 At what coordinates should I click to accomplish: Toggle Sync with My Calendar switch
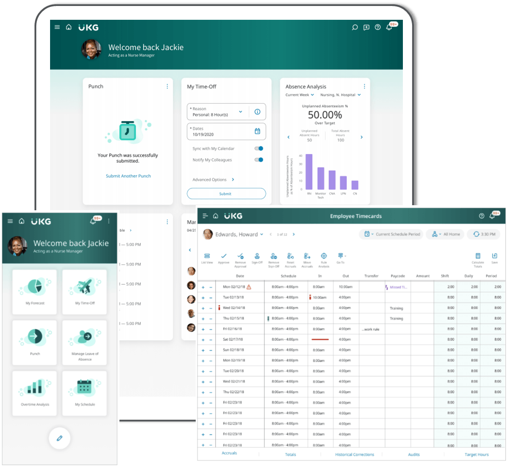(x=259, y=149)
